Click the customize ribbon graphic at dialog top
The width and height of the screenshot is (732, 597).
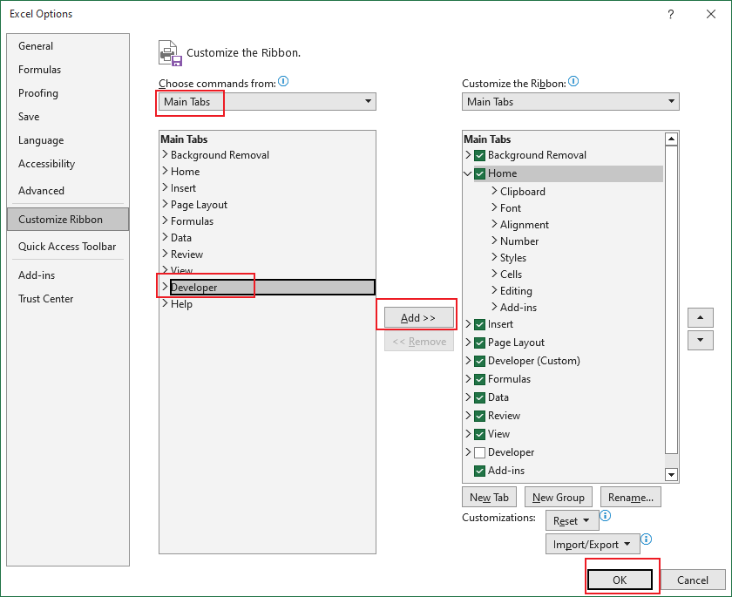169,51
